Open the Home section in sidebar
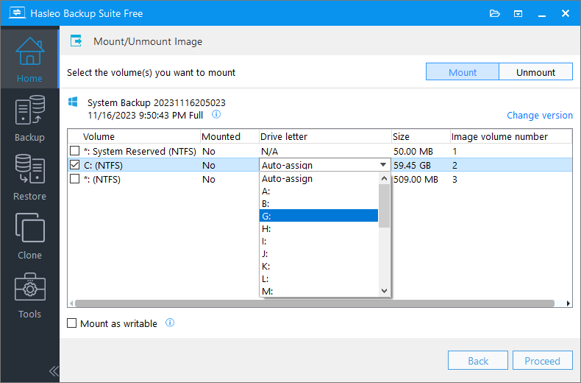 (x=29, y=60)
